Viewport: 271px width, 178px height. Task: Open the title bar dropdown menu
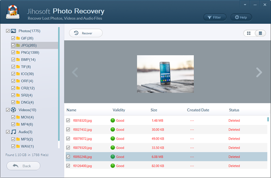[245, 5]
